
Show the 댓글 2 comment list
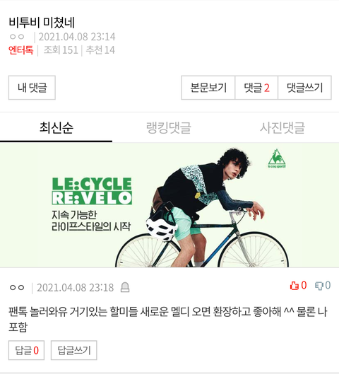[256, 88]
